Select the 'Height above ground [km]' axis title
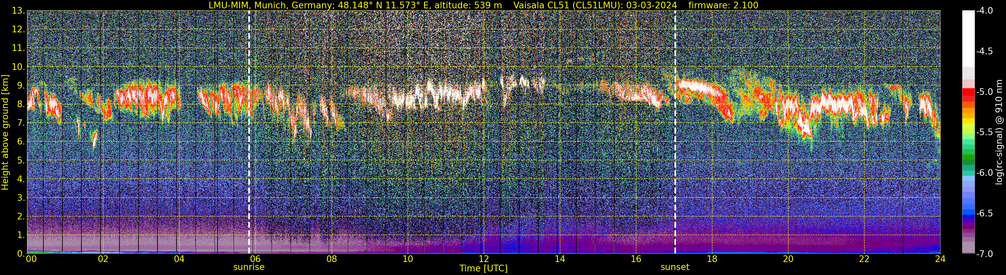Image resolution: width=1006 pixels, height=275 pixels. 5,132
